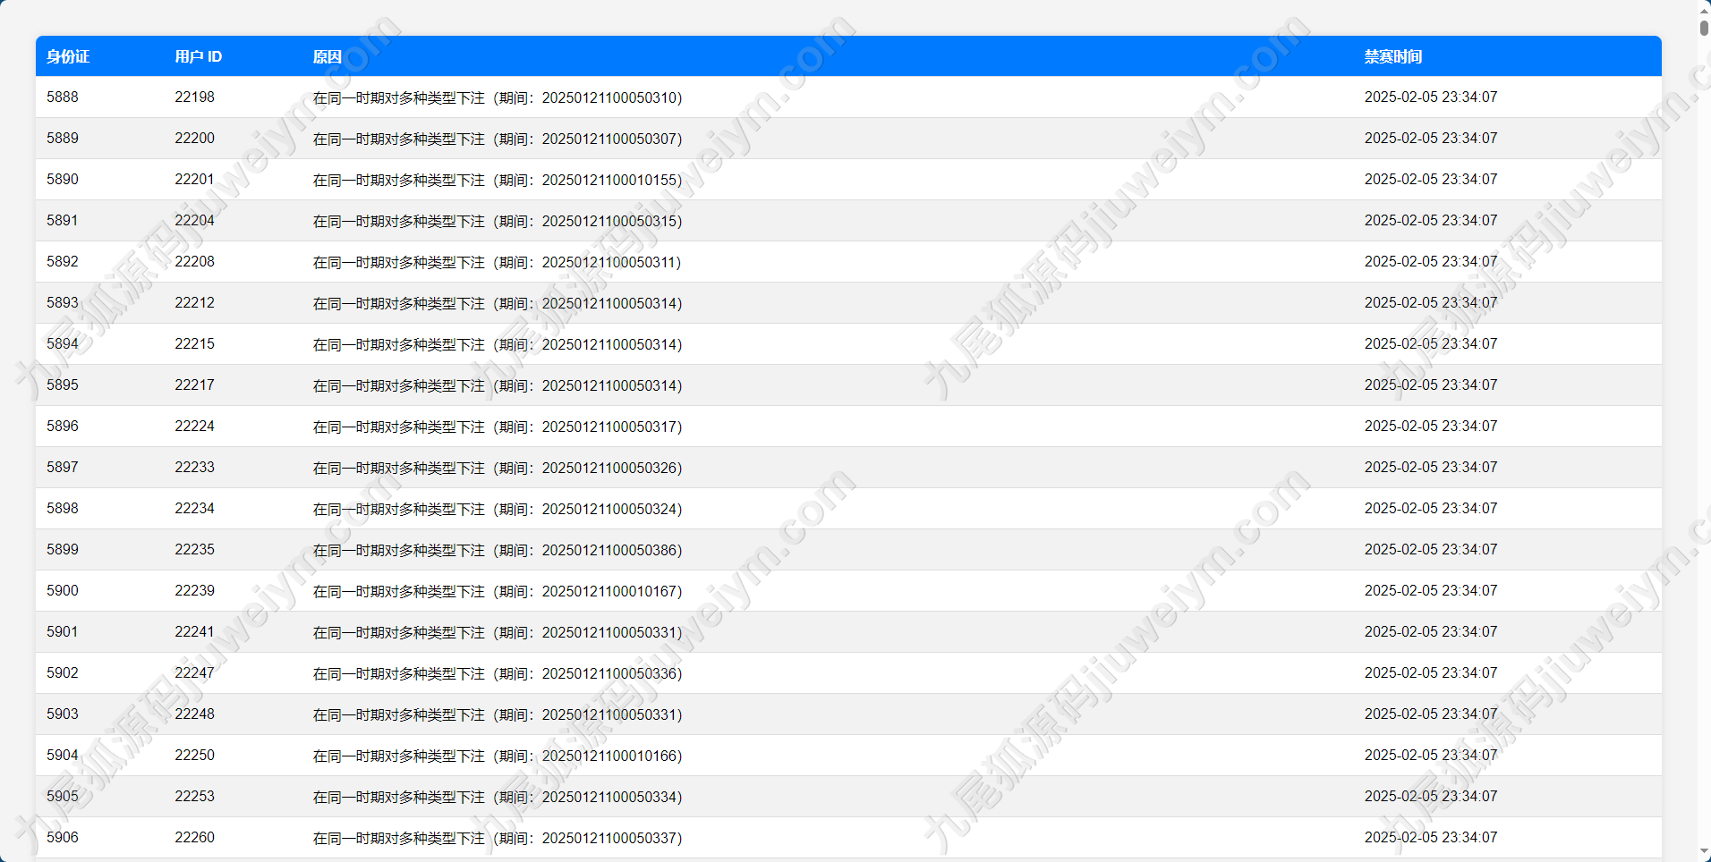Image resolution: width=1711 pixels, height=862 pixels.
Task: Select the ID cell 5902
Action: pyautogui.click(x=63, y=672)
